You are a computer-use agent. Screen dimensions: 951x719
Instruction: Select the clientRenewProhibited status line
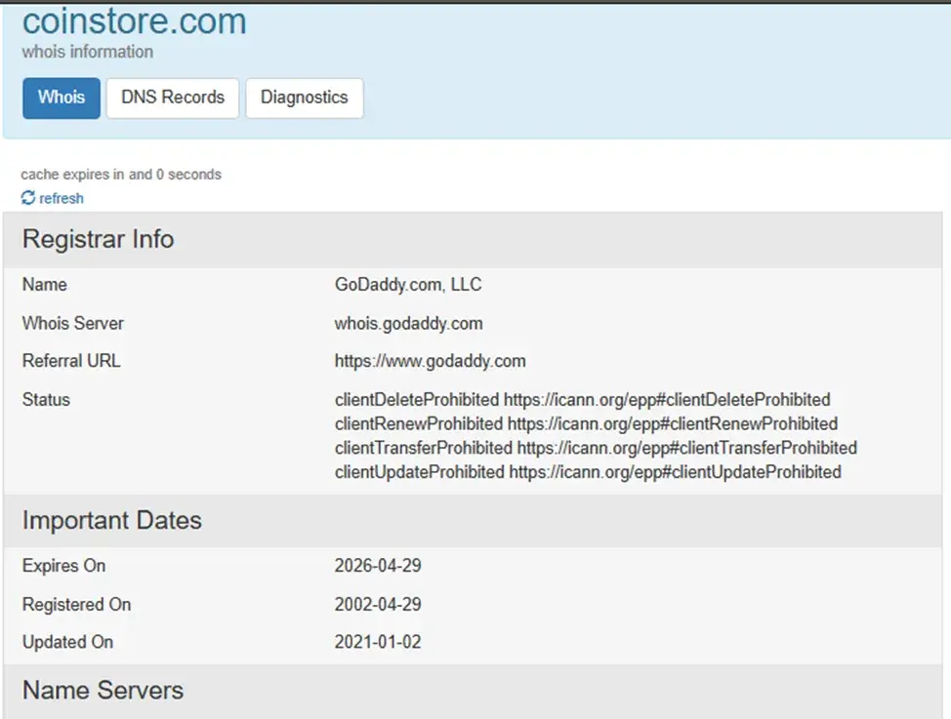pyautogui.click(x=586, y=423)
